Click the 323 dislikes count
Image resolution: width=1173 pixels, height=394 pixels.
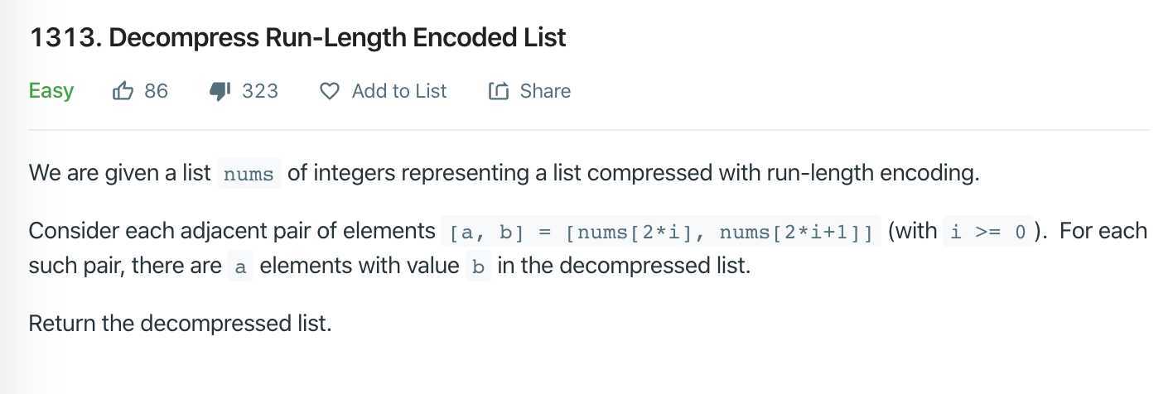click(260, 91)
